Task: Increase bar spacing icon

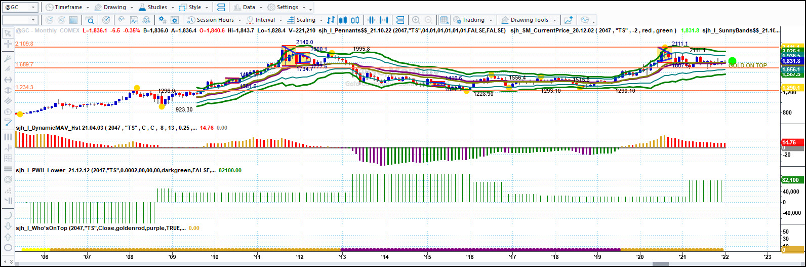Action: (x=384, y=20)
